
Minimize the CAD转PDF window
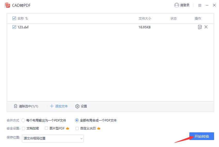tap(207, 5)
